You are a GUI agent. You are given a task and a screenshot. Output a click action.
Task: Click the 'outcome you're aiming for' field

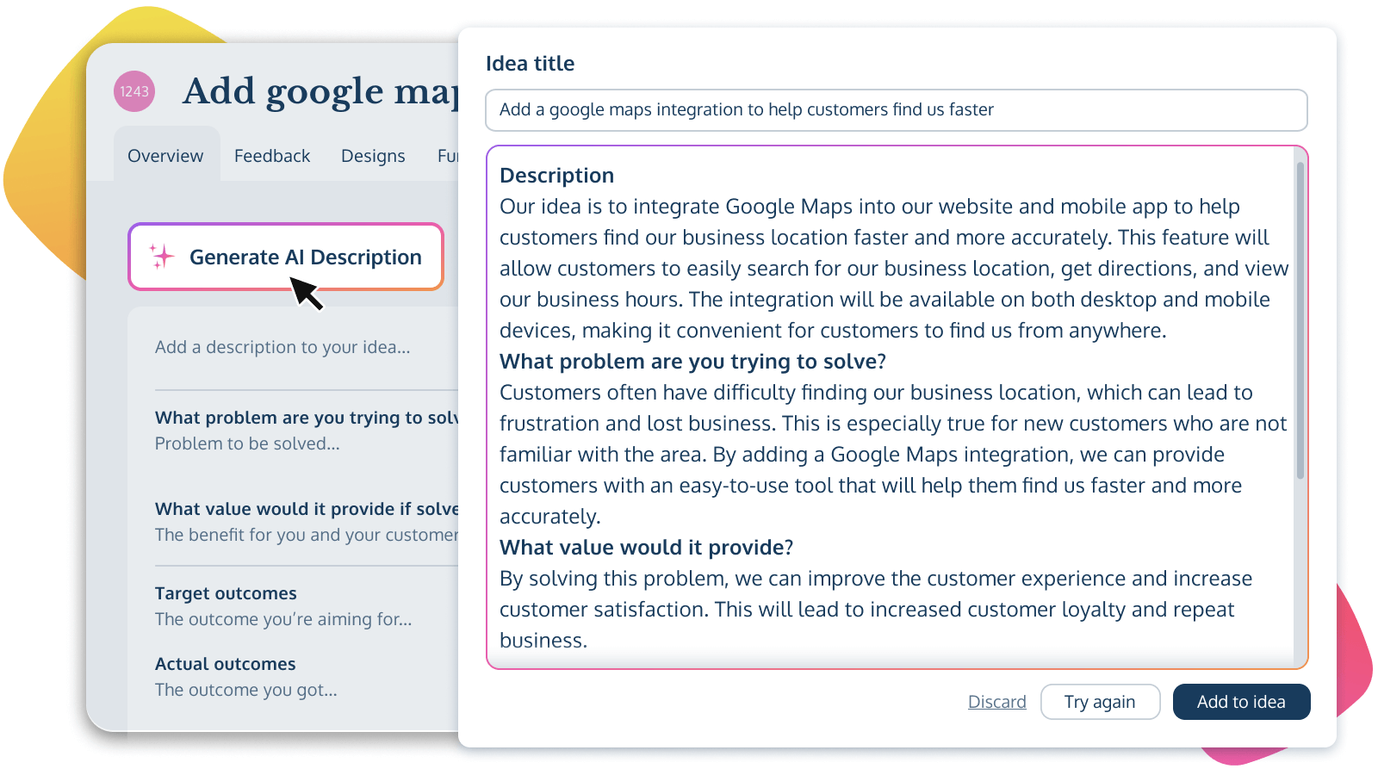click(283, 619)
